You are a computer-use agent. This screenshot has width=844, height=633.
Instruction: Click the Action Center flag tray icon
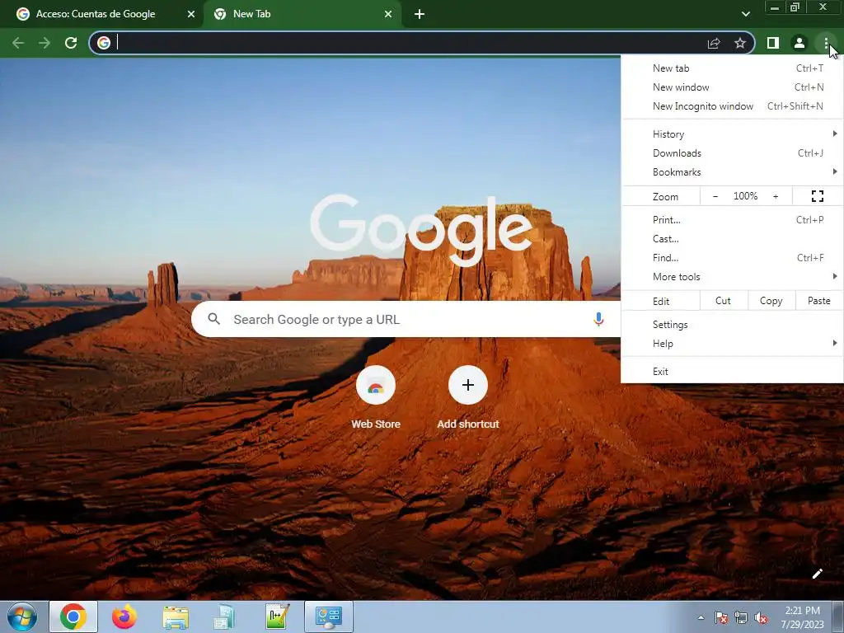[720, 617]
